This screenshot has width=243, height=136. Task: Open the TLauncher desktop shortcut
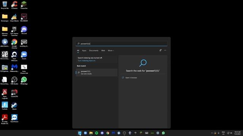click(x=24, y=5)
